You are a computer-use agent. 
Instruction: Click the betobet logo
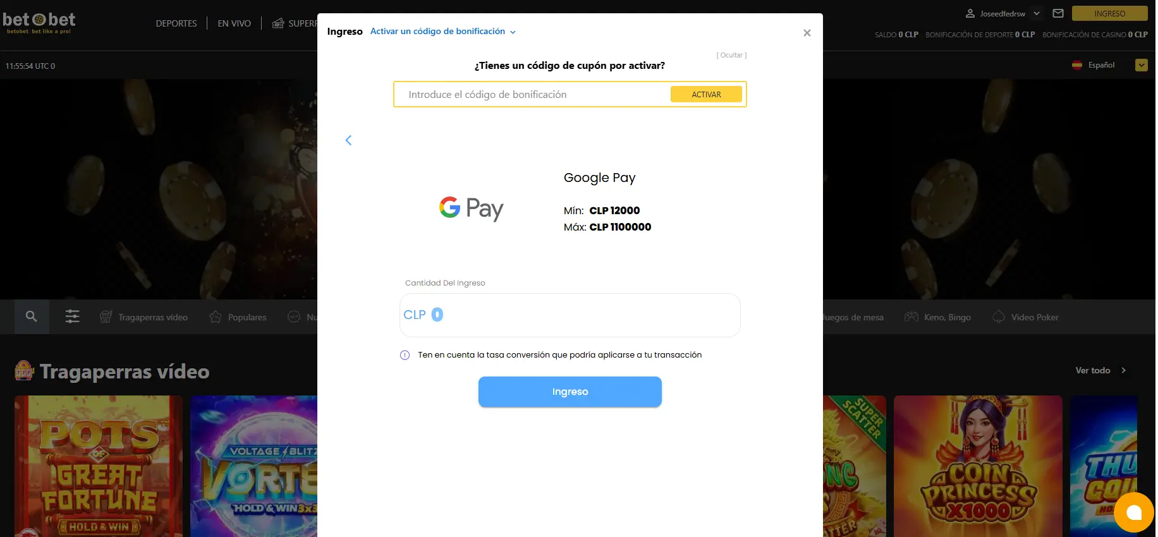(39, 23)
